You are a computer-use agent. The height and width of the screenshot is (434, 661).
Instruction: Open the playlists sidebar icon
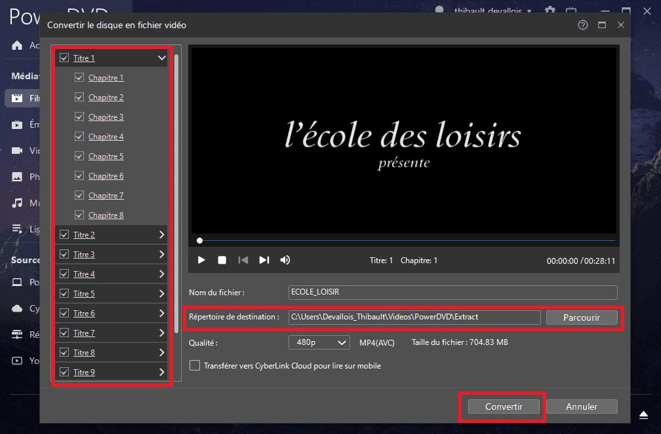[17, 229]
